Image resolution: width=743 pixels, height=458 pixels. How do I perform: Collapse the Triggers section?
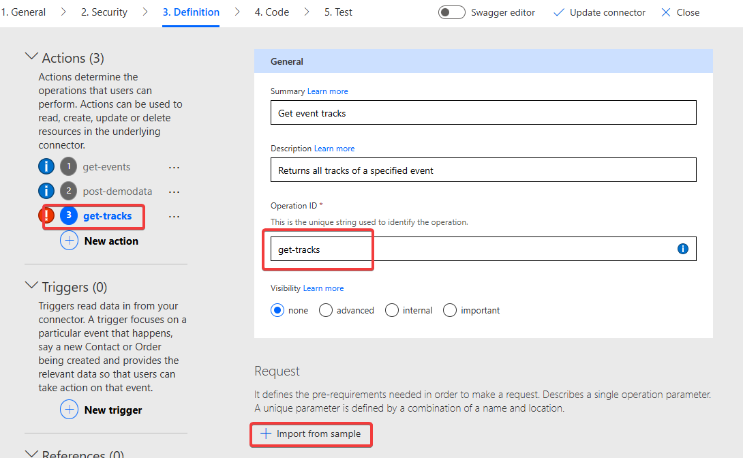click(x=31, y=286)
